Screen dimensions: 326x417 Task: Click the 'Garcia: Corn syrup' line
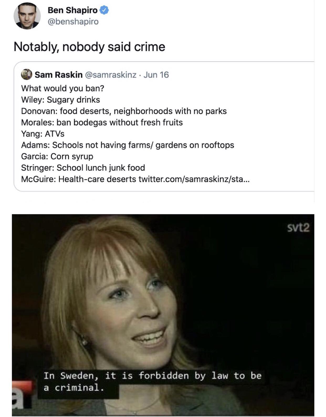[57, 156]
